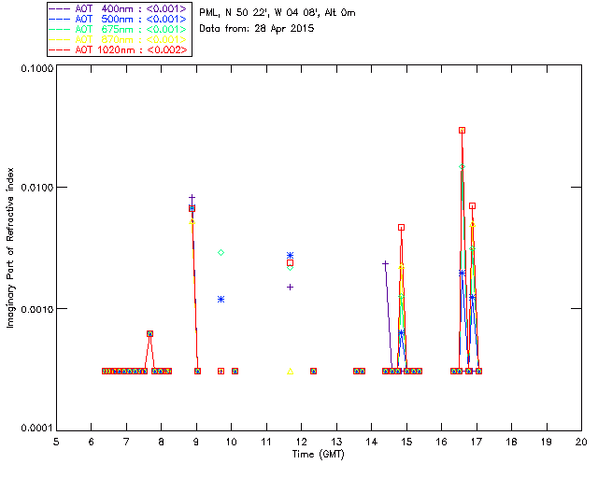This screenshot has height=478, width=598.
Task: Click the AOT 1020nm legend entry
Action: click(x=119, y=49)
